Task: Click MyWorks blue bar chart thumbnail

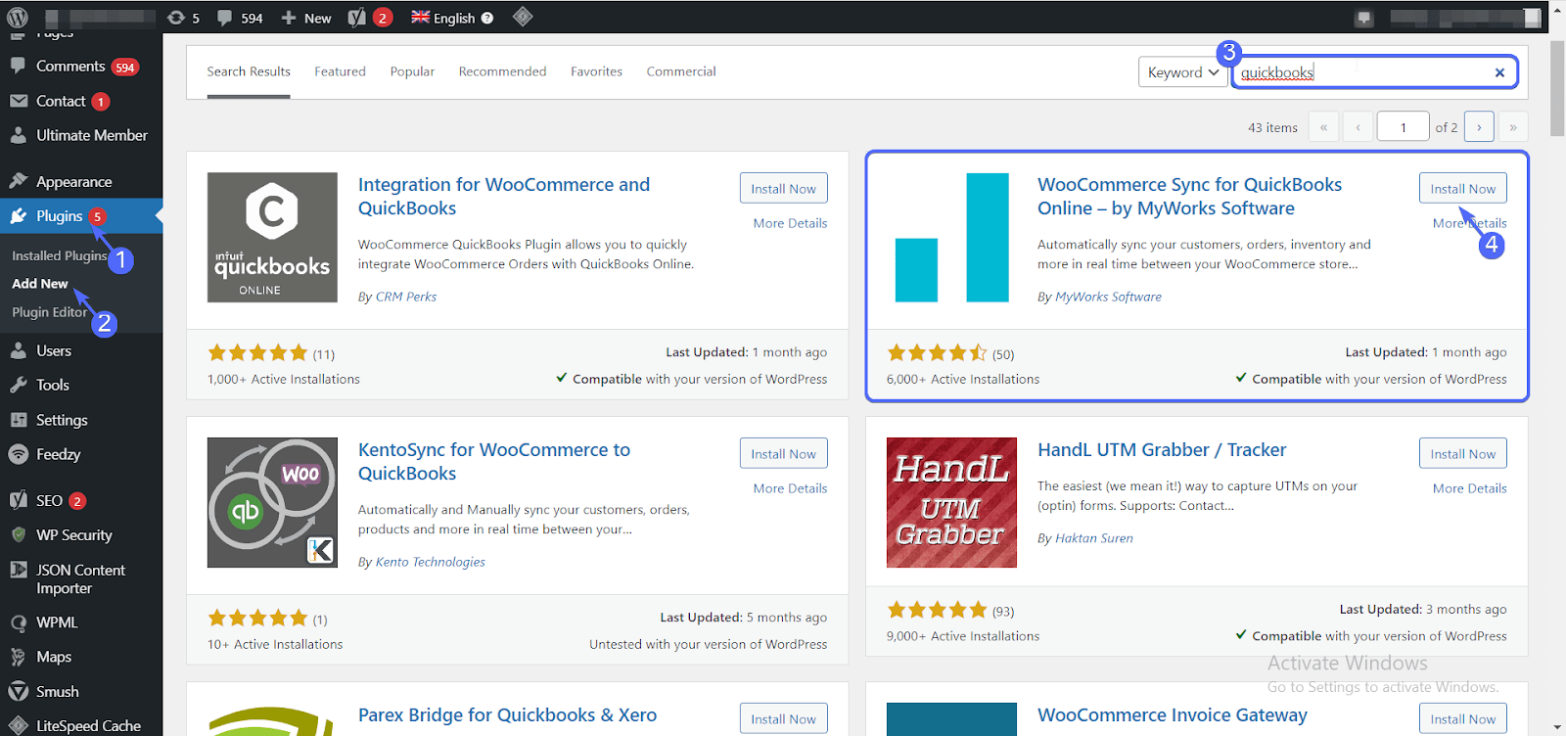Action: tap(951, 238)
